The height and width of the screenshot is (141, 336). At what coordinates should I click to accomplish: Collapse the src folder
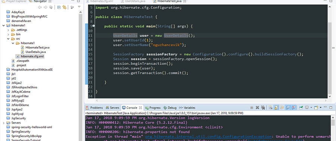point(8,39)
